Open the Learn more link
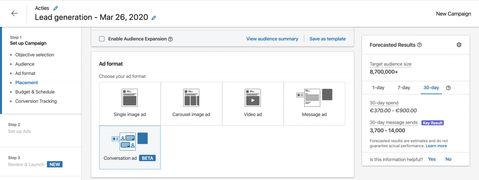This screenshot has height=180, width=479. click(436, 146)
